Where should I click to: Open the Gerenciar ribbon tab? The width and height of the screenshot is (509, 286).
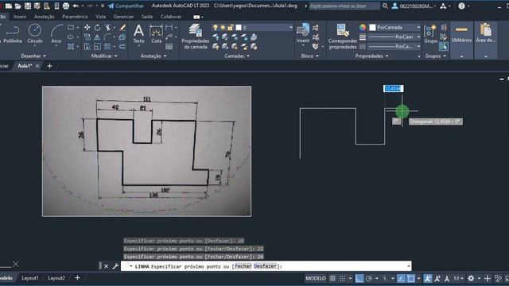pos(123,17)
